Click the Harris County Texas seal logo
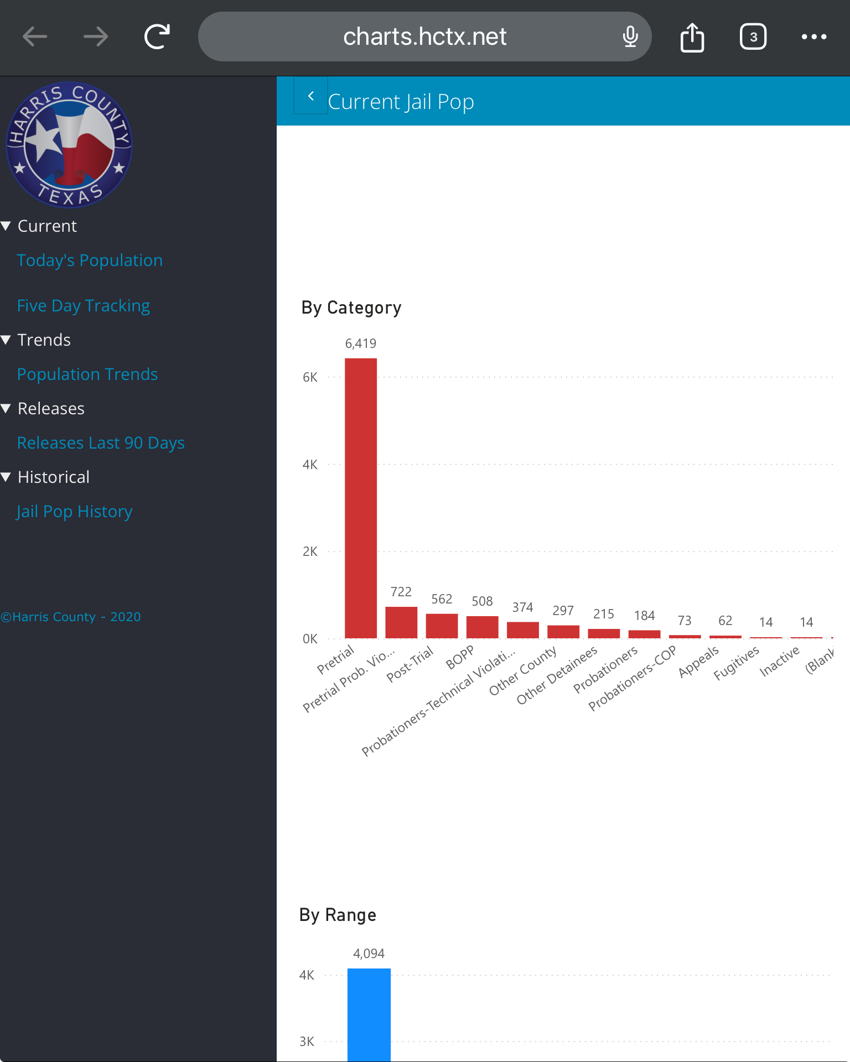Image resolution: width=850 pixels, height=1062 pixels. point(69,145)
